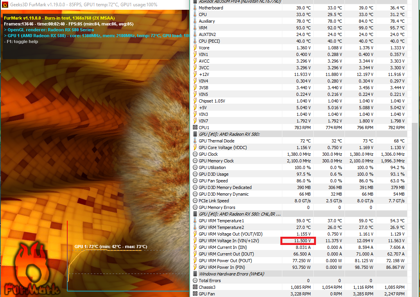Viewport: 420px width, 297px height.
Task: Click the Auxiliary sensor label
Action: [207, 21]
